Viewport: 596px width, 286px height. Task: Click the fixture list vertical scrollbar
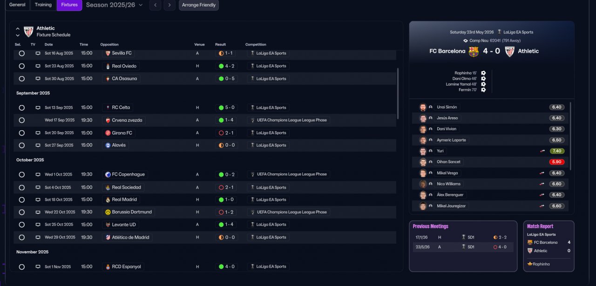pos(398,93)
